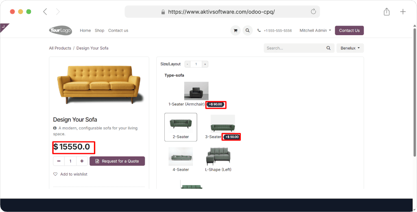This screenshot has width=417, height=212.
Task: Open the shopping cart icon
Action: pos(235,31)
